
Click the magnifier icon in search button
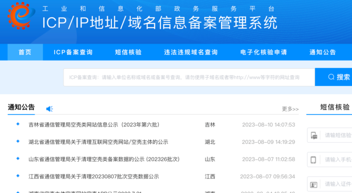(x=331, y=77)
